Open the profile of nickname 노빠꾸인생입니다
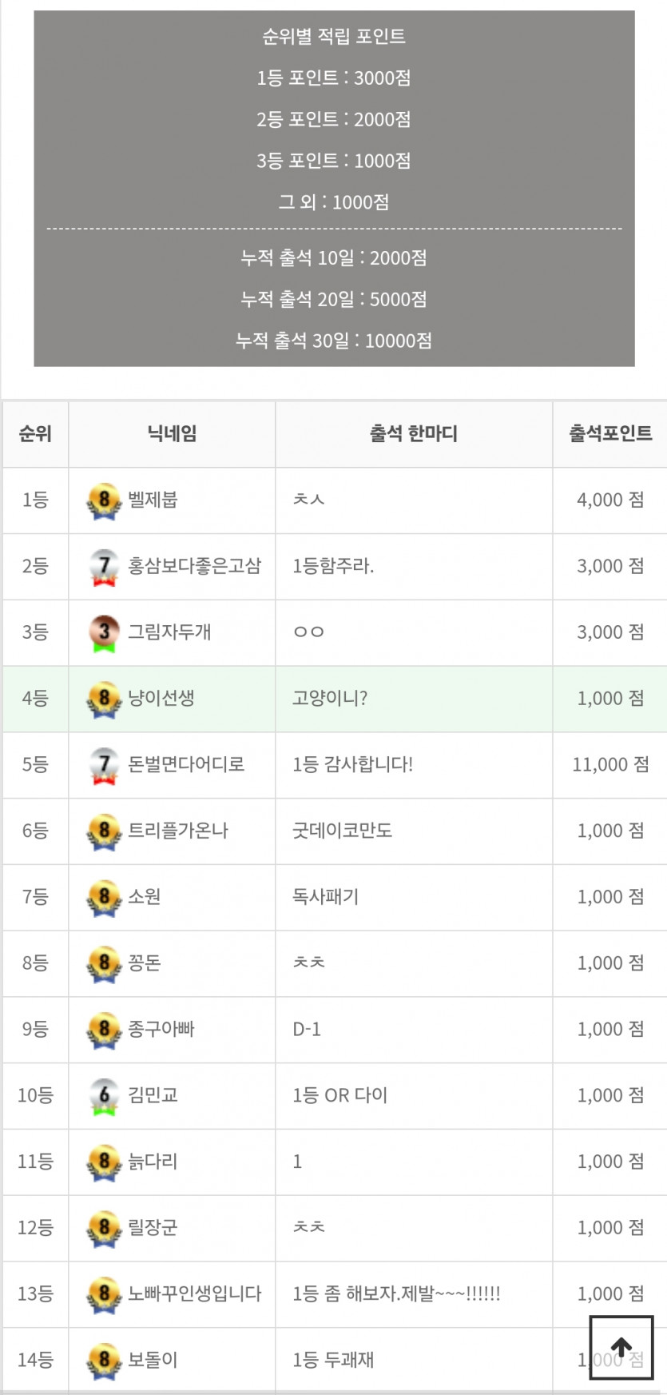Screen dimensions: 667x1395 tap(195, 1293)
